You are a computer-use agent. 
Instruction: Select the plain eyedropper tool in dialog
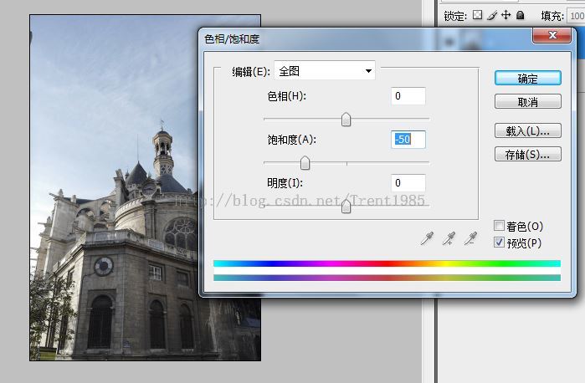tap(427, 238)
